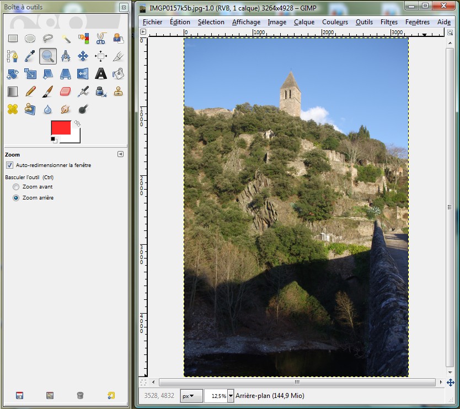Select the Ellipse Select tool
The image size is (460, 409).
point(30,39)
